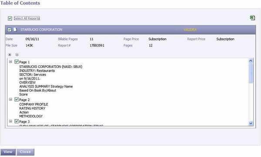261x157 pixels.
Task: Collapse the Page 3 tree node
Action: tap(10, 121)
